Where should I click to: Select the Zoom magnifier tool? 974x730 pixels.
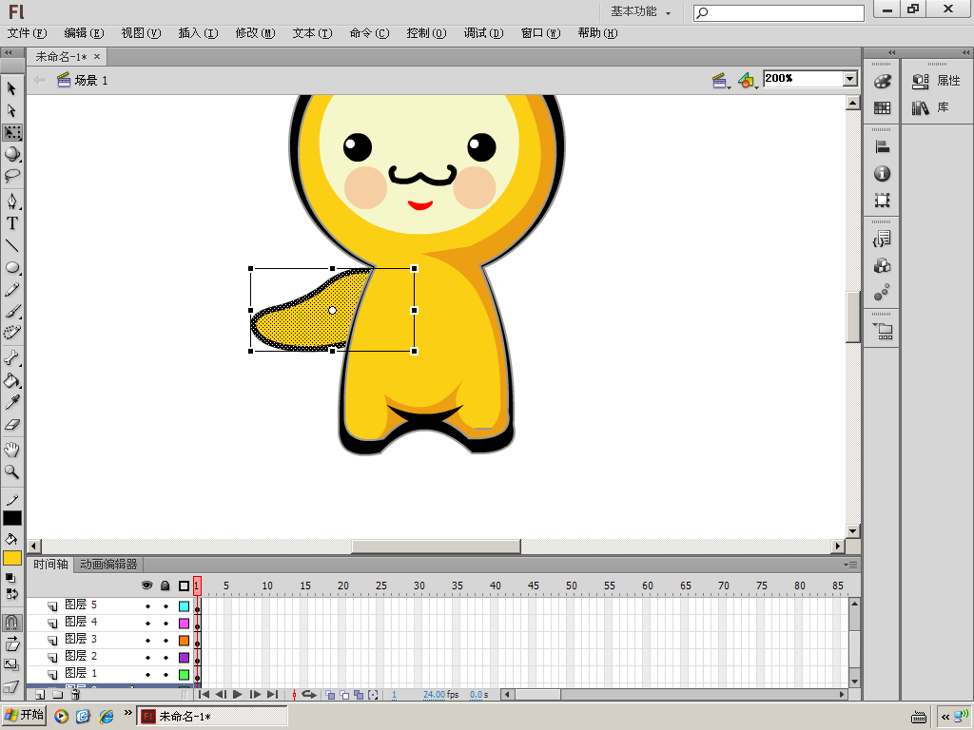[x=11, y=471]
